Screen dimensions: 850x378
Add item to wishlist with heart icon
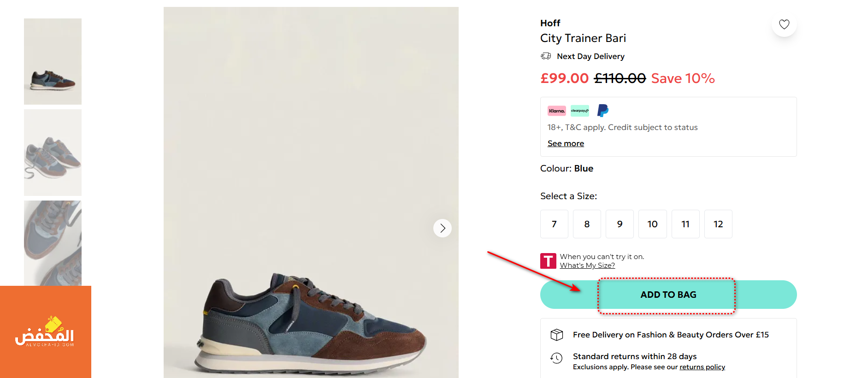pyautogui.click(x=784, y=24)
